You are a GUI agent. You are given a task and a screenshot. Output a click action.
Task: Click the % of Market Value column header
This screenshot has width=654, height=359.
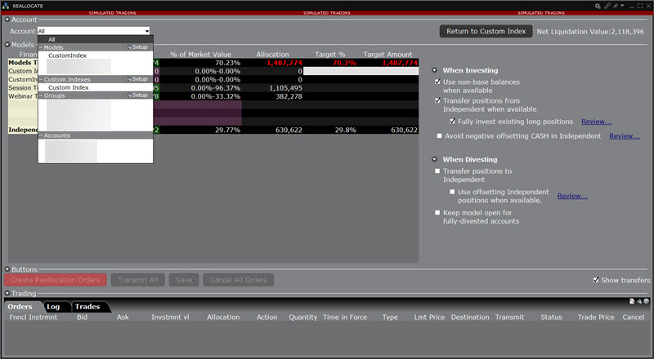click(x=200, y=54)
